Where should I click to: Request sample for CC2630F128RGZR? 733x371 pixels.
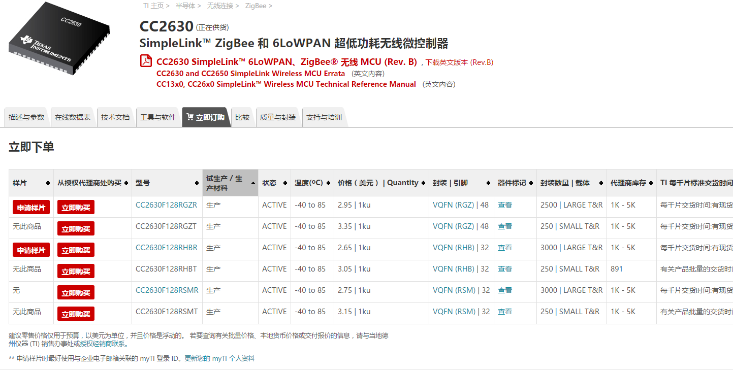click(x=31, y=207)
